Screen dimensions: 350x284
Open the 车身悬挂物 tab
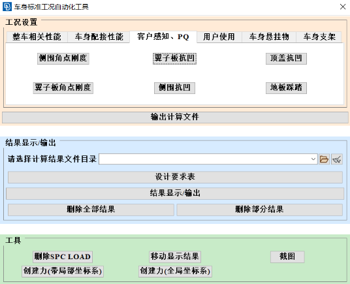(x=269, y=37)
